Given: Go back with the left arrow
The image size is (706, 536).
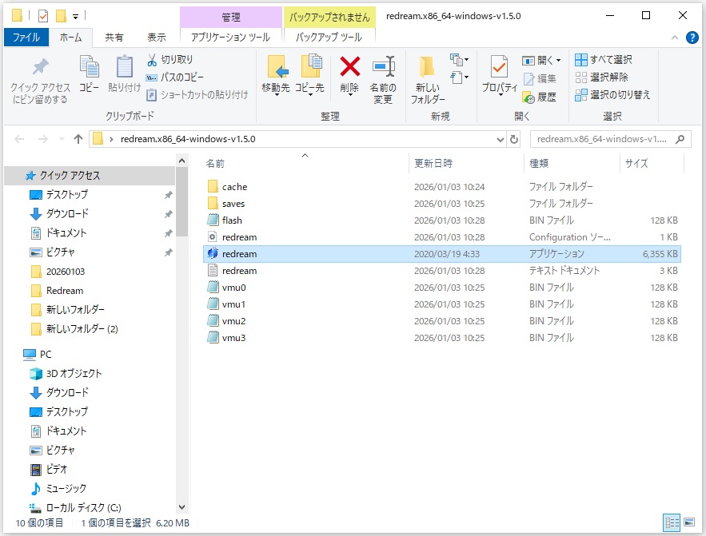Looking at the screenshot, I should (19, 139).
